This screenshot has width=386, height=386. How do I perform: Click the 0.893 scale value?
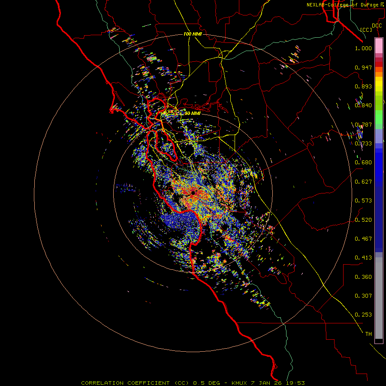pyautogui.click(x=363, y=86)
